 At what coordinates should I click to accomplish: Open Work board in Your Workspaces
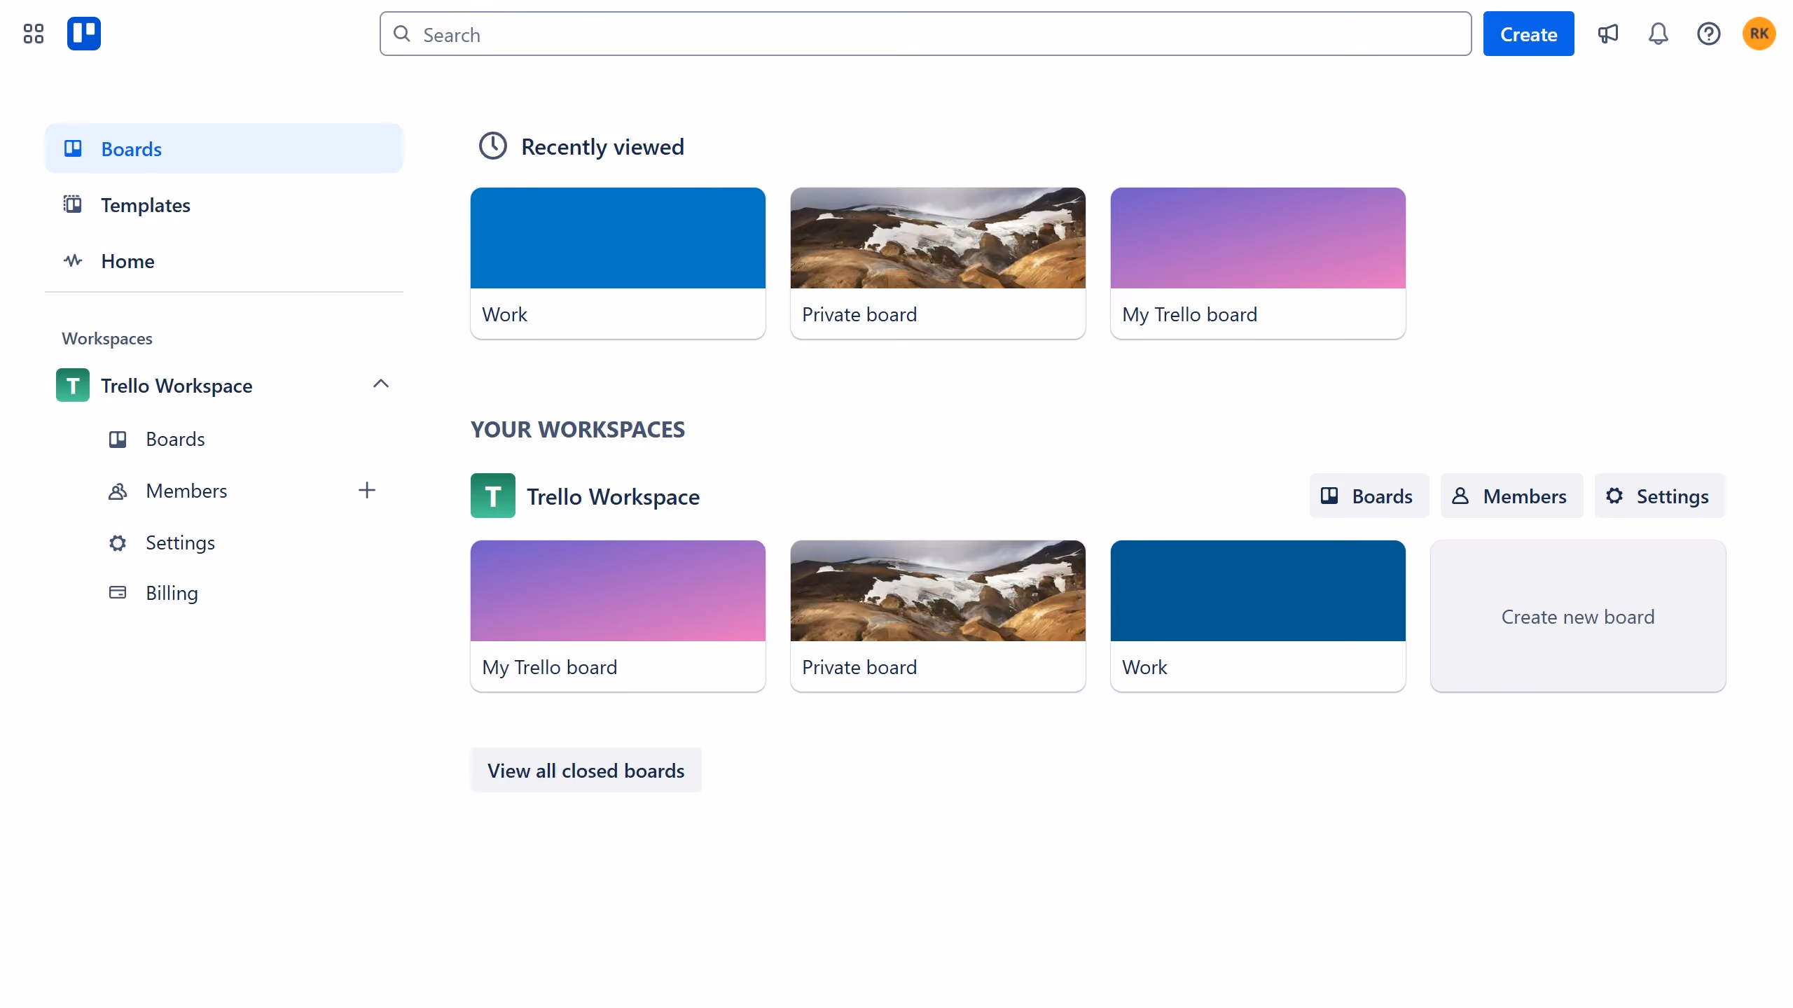(x=1258, y=616)
